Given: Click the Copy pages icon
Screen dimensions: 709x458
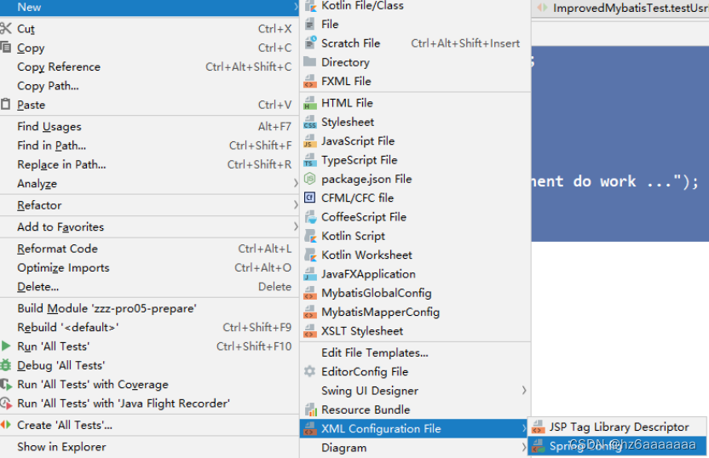Looking at the screenshot, I should point(6,47).
